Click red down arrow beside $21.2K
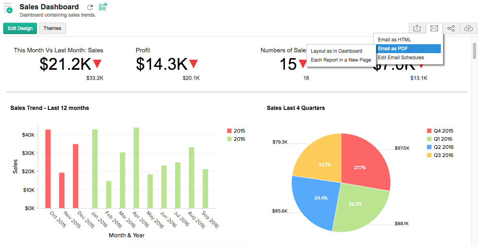Image resolution: width=479 pixels, height=245 pixels. point(97,64)
